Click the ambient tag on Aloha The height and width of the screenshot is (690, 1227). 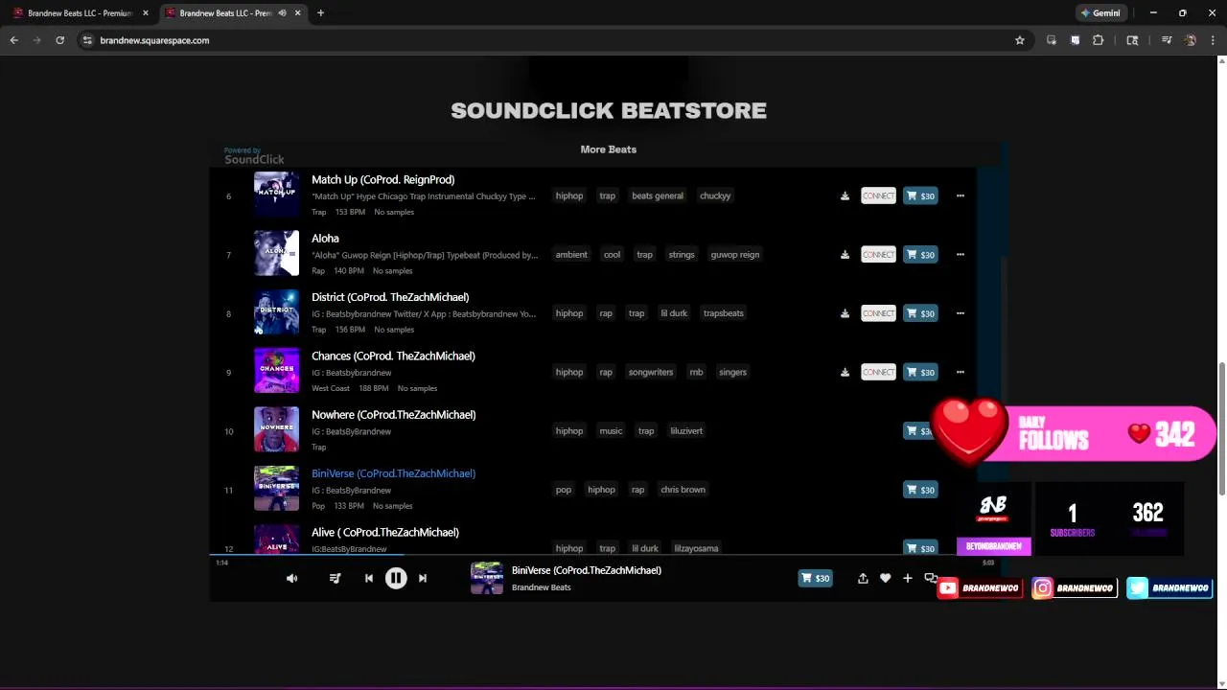tap(571, 254)
